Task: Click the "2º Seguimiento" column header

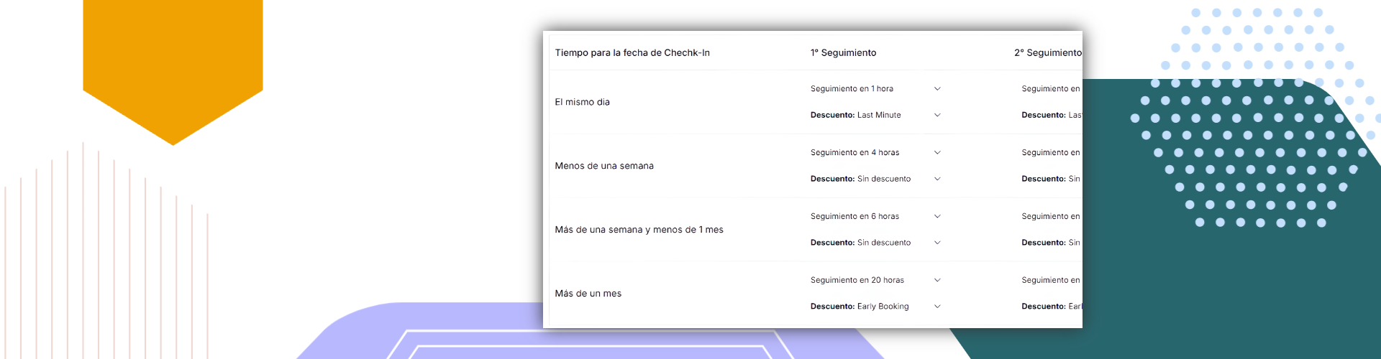Action: [x=1047, y=53]
